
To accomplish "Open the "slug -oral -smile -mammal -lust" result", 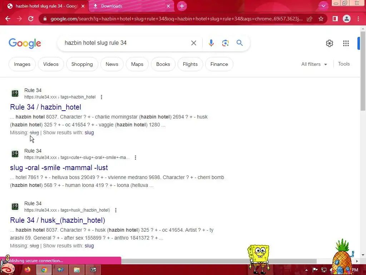I will coord(59,168).
